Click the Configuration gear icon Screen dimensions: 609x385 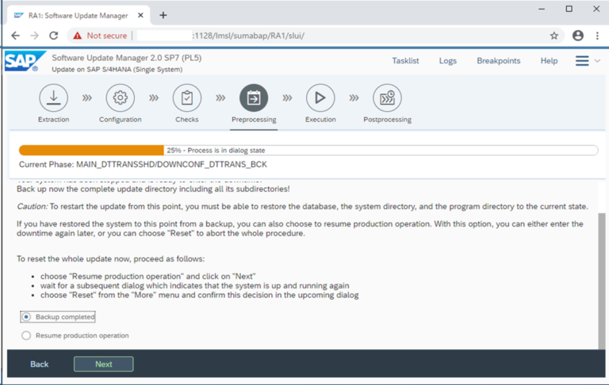point(121,98)
